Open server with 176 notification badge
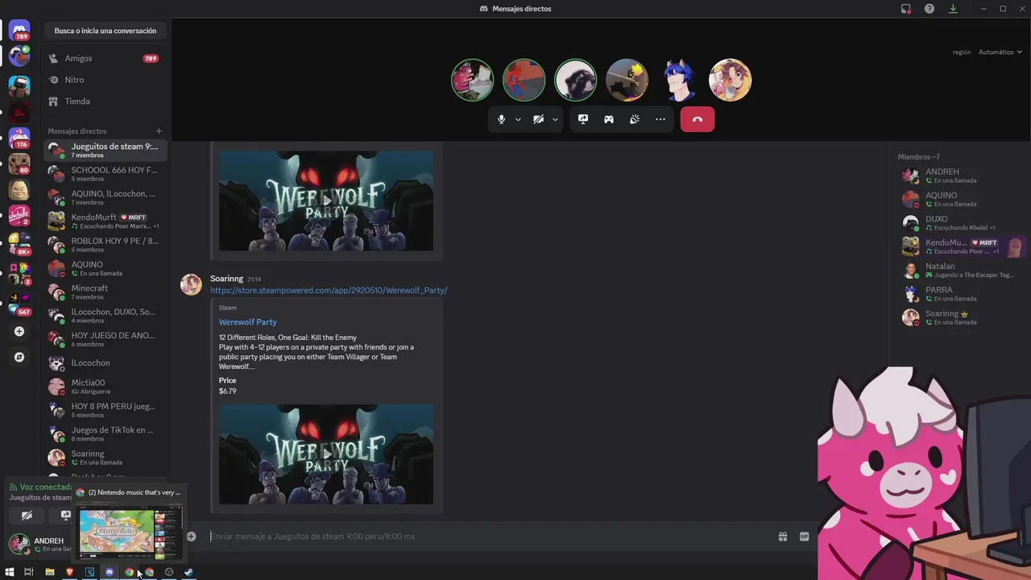Screen dimensions: 1031x580 [x=19, y=138]
